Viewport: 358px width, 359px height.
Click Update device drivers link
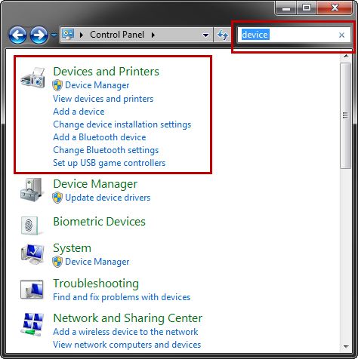tap(108, 198)
